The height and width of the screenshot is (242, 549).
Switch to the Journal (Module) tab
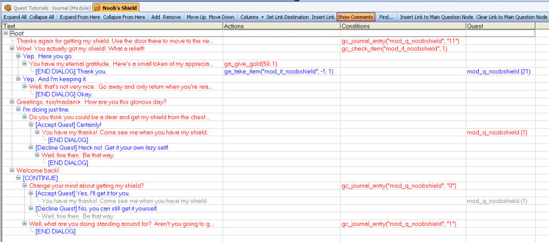pos(70,8)
